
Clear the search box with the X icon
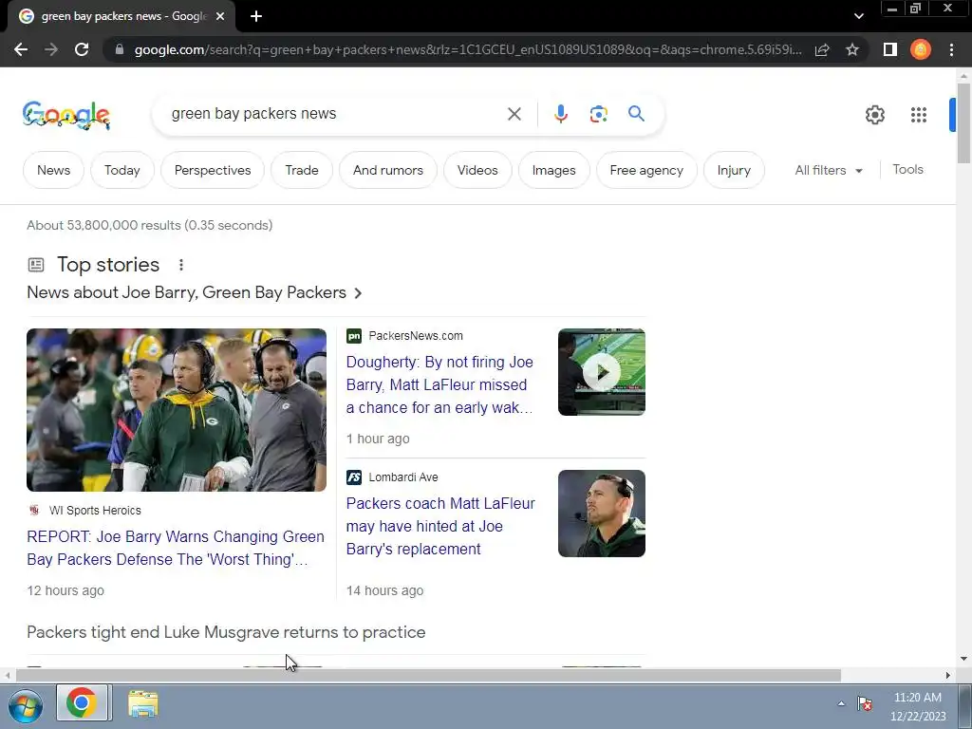tap(514, 114)
